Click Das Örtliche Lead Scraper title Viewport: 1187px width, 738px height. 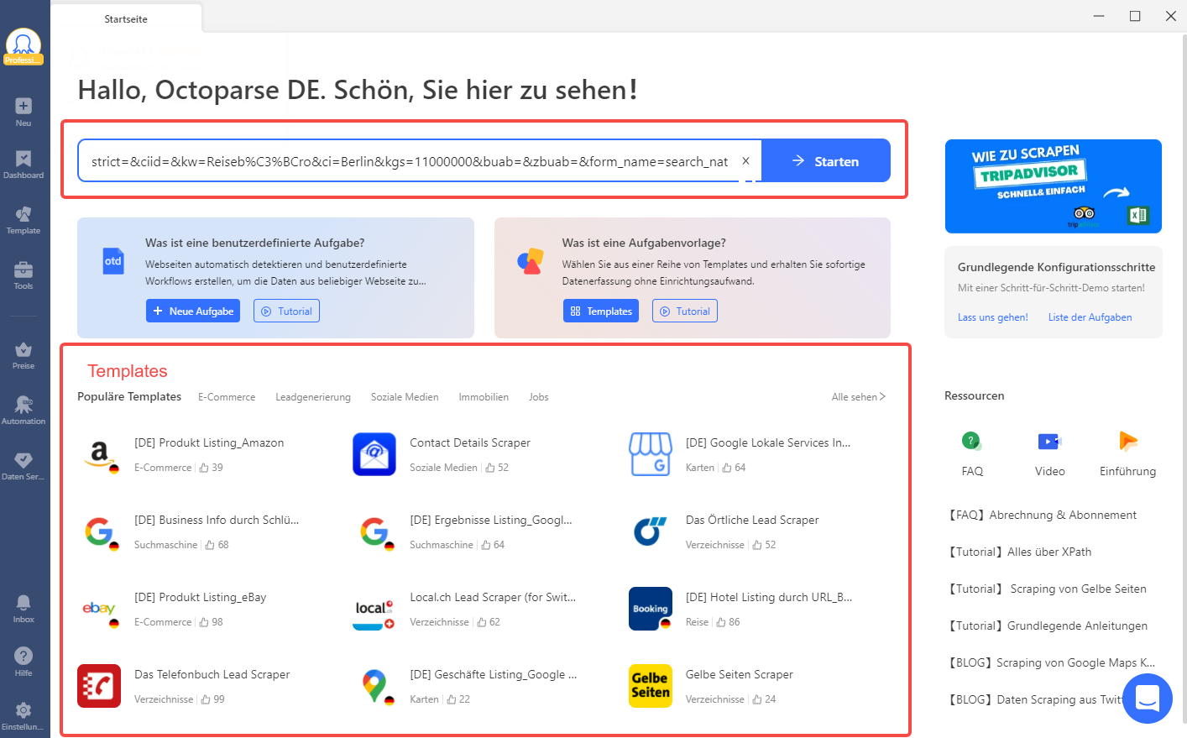(752, 520)
